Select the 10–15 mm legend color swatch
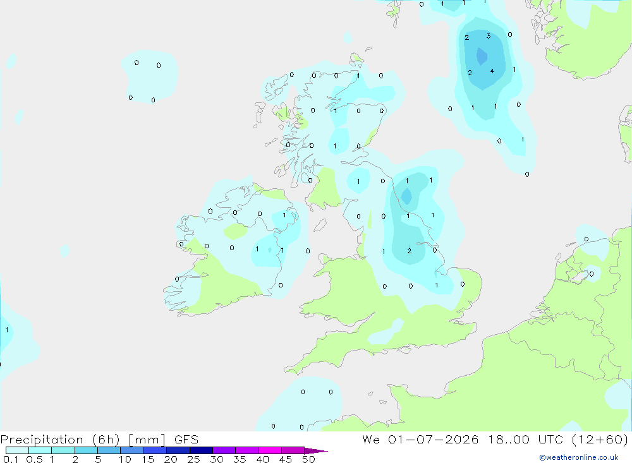 pos(132,450)
